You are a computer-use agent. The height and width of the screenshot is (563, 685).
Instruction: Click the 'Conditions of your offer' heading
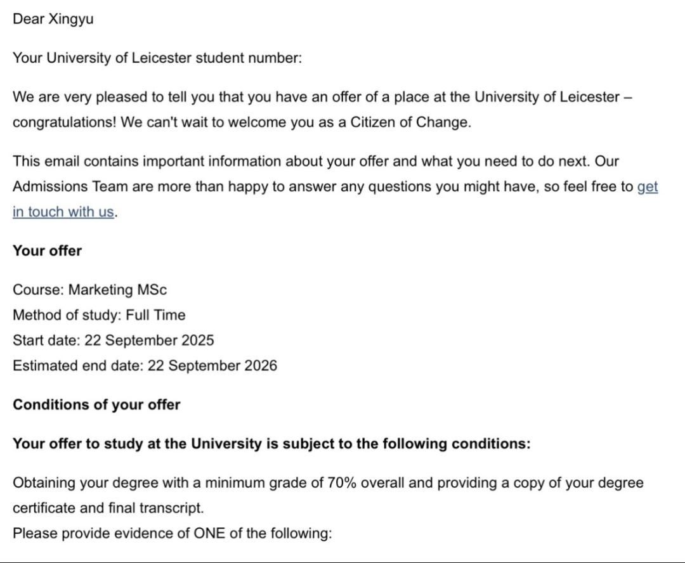point(96,404)
